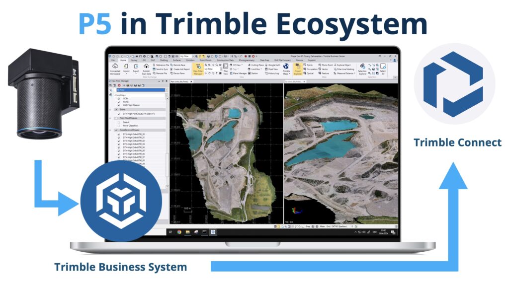Click the Points data command

(308, 65)
